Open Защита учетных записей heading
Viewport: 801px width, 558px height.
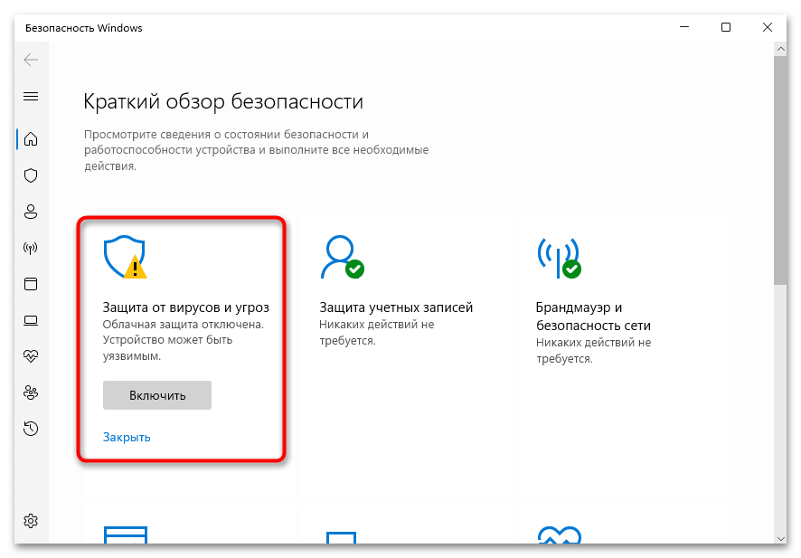point(396,307)
